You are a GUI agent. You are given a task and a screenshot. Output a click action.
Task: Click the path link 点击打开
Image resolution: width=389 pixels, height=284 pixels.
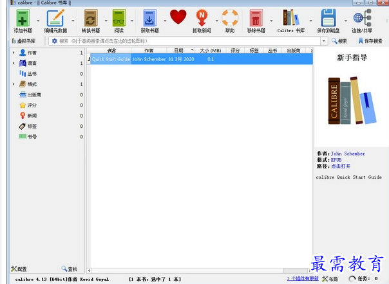[341, 166]
